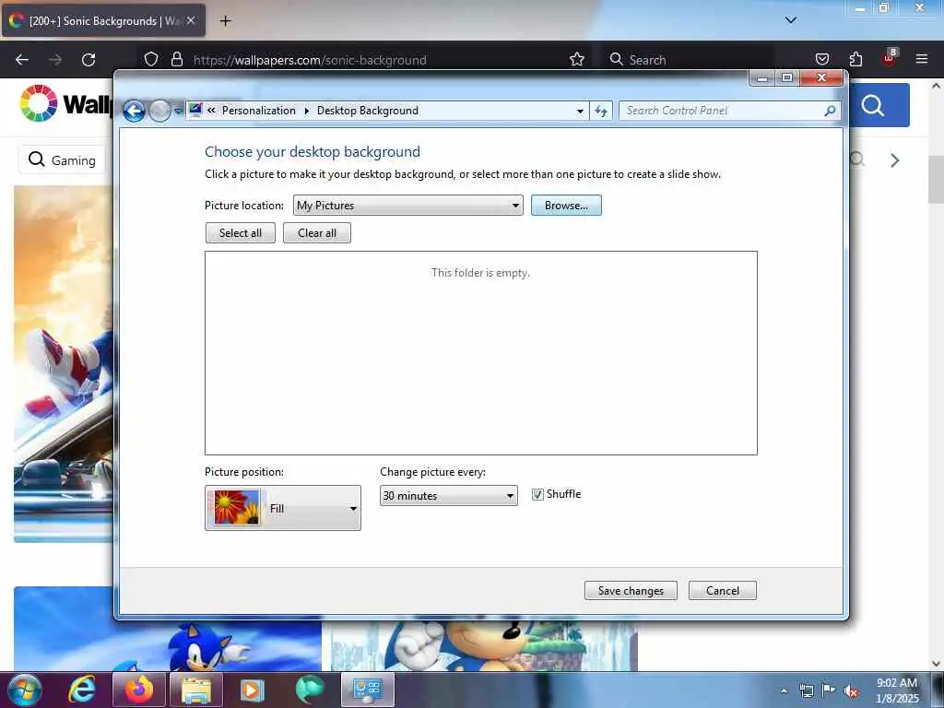Screen dimensions: 944x708
Task: Click the Clear all button
Action: click(x=317, y=233)
